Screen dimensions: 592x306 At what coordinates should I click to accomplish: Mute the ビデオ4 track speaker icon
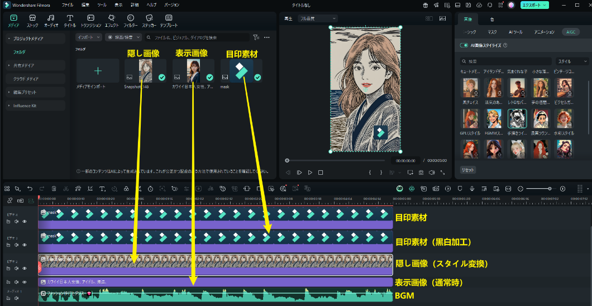pyautogui.click(x=16, y=222)
